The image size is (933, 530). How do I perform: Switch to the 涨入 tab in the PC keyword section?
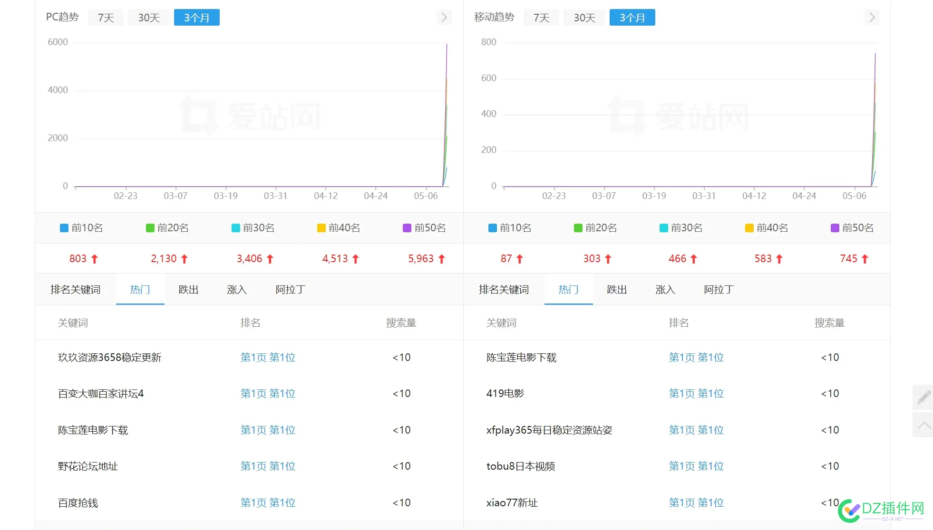click(x=236, y=289)
